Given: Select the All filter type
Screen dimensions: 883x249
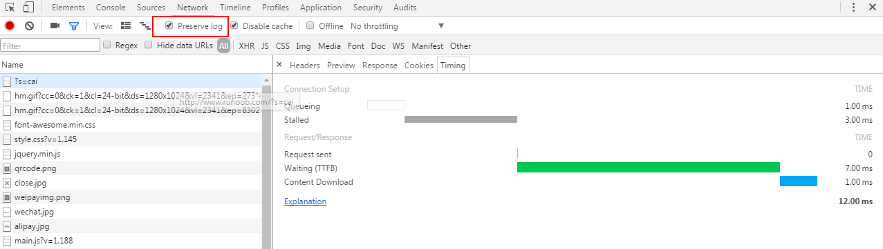Looking at the screenshot, I should click(x=223, y=46).
